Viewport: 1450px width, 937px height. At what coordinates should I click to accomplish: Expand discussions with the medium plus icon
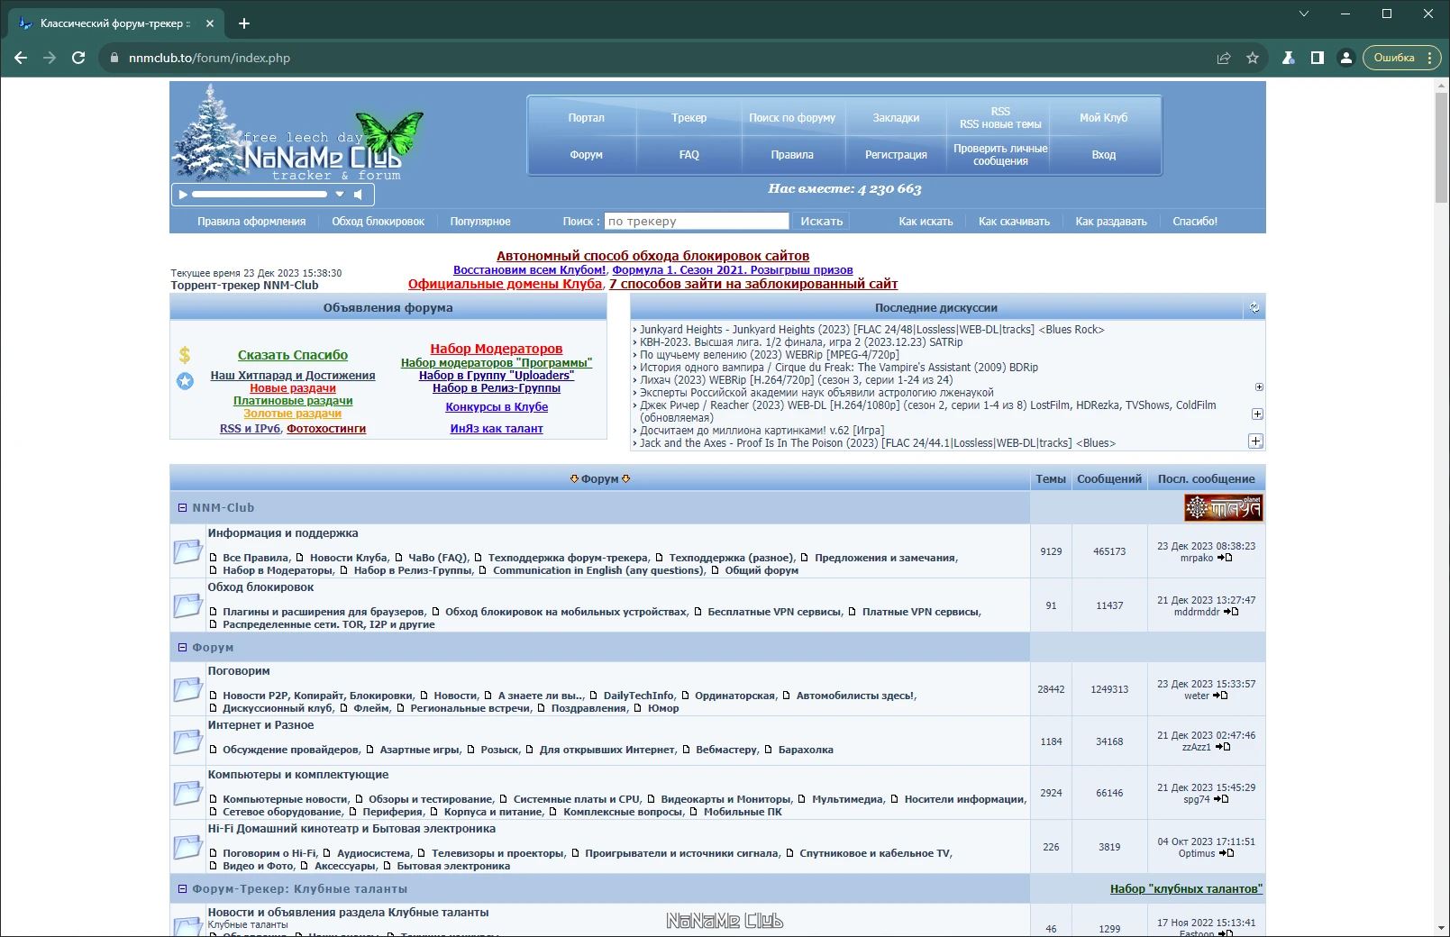(x=1257, y=414)
